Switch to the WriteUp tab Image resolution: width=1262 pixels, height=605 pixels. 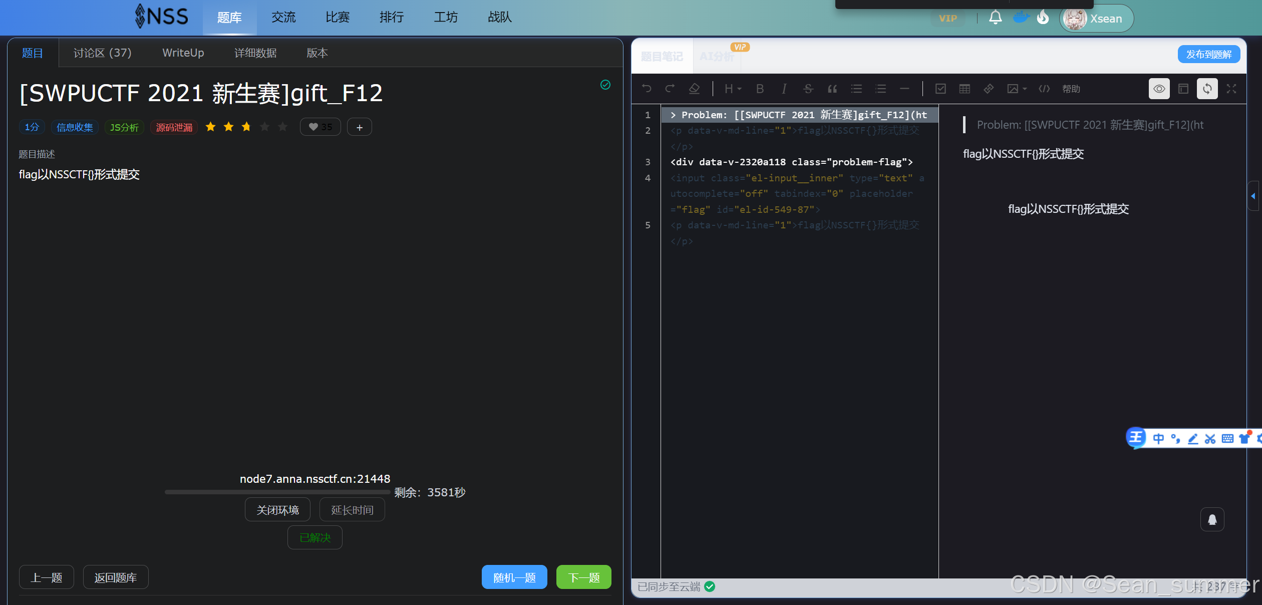(x=183, y=53)
